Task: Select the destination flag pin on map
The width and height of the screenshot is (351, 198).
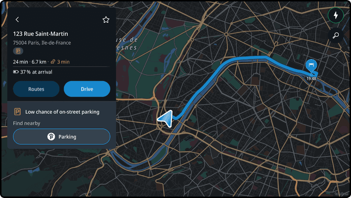Action: [311, 66]
